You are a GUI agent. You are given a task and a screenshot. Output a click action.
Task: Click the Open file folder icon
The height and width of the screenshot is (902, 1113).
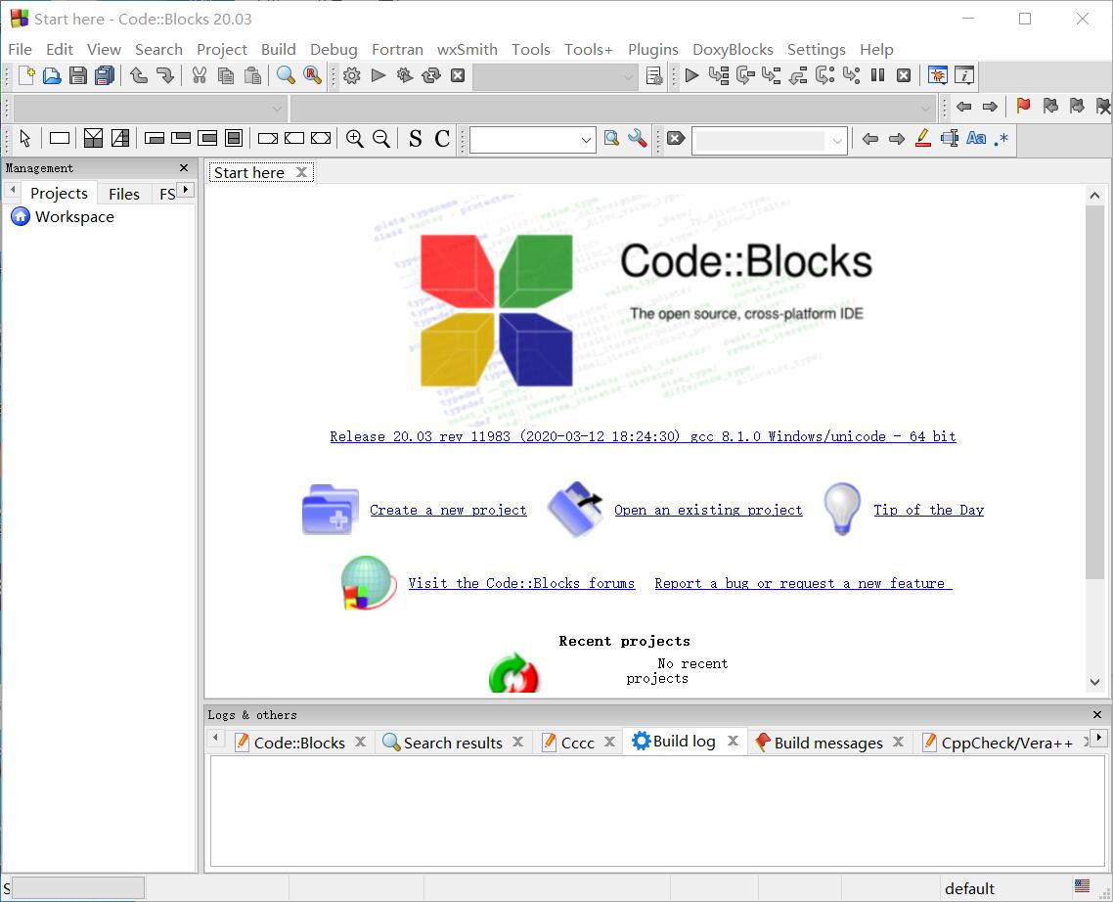click(52, 75)
